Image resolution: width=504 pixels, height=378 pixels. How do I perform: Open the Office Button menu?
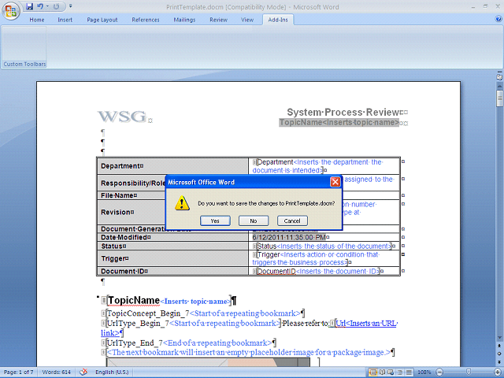11,11
